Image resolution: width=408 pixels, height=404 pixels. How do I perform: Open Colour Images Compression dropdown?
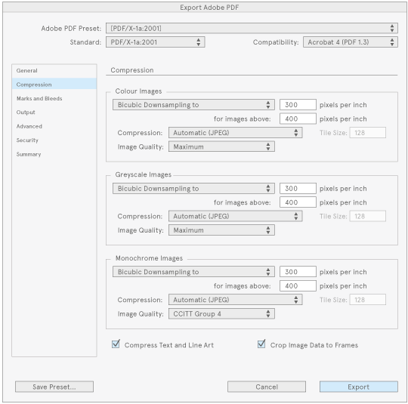[x=235, y=133]
